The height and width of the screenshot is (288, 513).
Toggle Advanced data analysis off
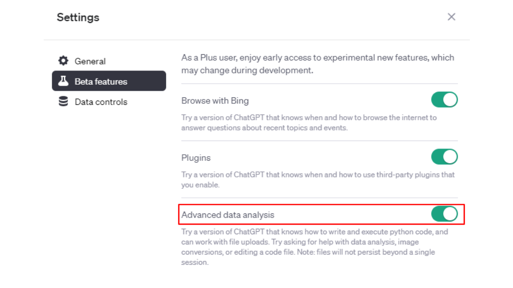pos(444,214)
